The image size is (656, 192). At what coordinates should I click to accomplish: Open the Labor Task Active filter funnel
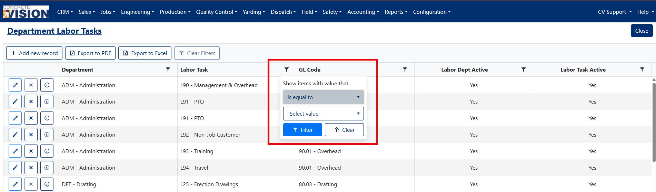[x=642, y=70]
